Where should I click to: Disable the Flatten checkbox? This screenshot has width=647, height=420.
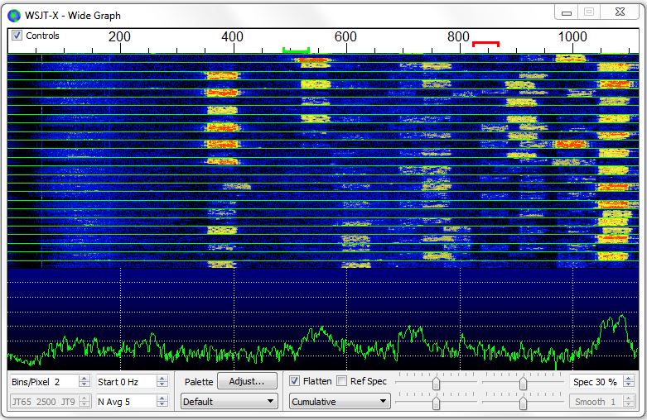click(x=294, y=381)
